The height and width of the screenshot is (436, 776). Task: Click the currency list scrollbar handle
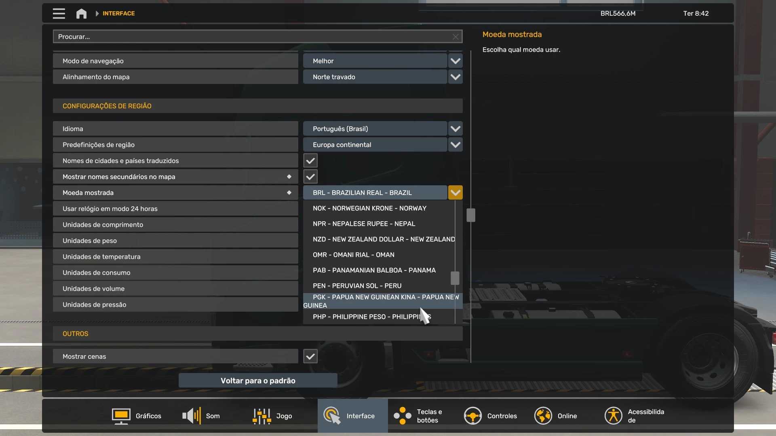tap(455, 278)
